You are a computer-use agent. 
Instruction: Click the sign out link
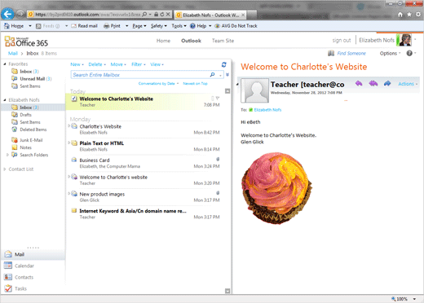pyautogui.click(x=342, y=41)
